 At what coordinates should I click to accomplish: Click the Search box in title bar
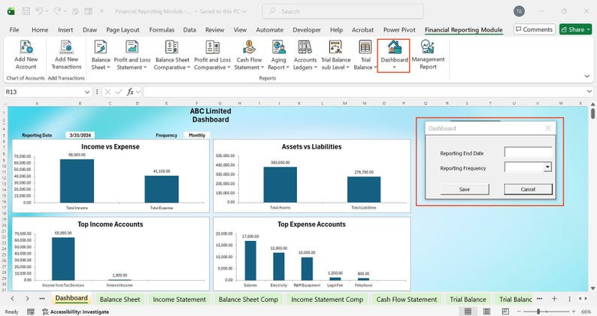[343, 11]
